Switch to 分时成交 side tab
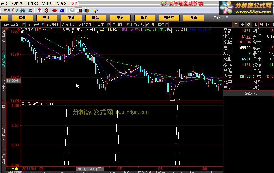Image resolution: width=274 pixels, height=173 pixels. click(4, 133)
